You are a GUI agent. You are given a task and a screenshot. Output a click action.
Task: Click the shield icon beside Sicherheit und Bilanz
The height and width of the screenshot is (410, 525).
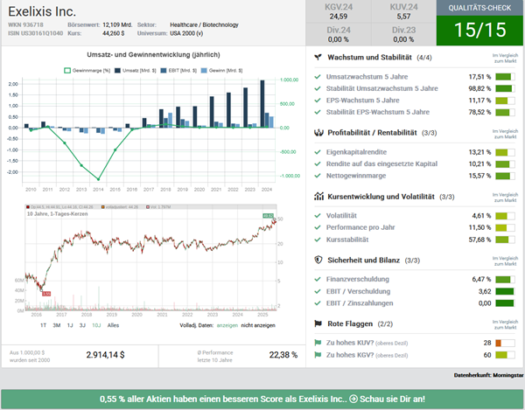[318, 260]
